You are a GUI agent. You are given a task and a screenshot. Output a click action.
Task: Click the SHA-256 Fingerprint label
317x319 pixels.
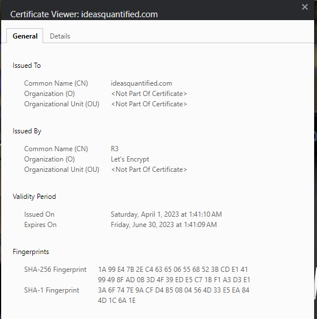pyautogui.click(x=55, y=270)
